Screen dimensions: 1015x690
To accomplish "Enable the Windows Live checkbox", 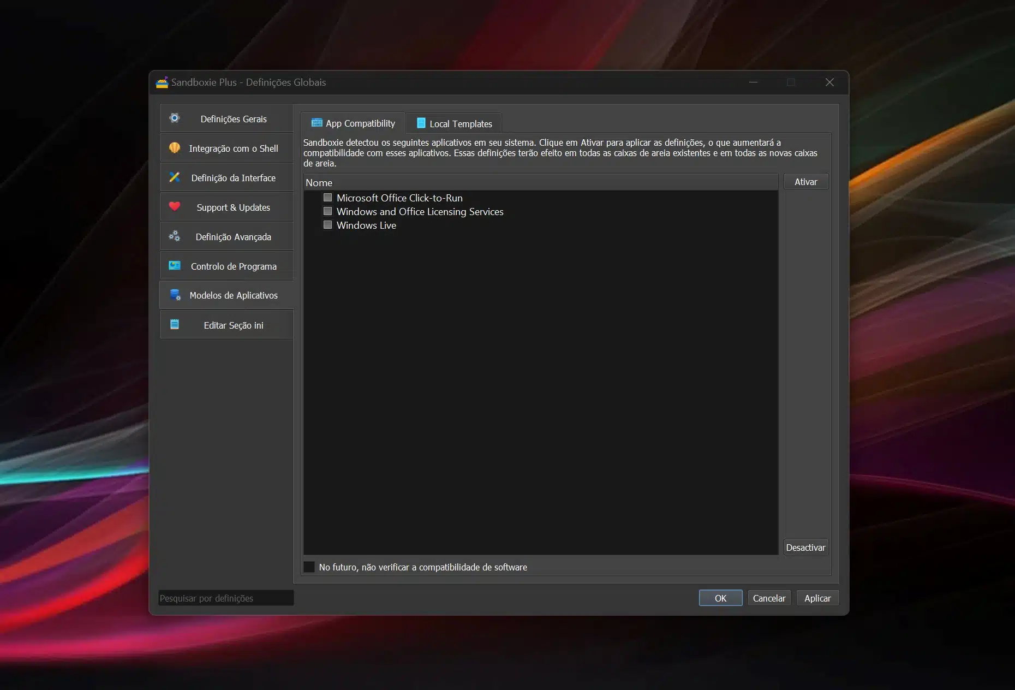I will 327,225.
